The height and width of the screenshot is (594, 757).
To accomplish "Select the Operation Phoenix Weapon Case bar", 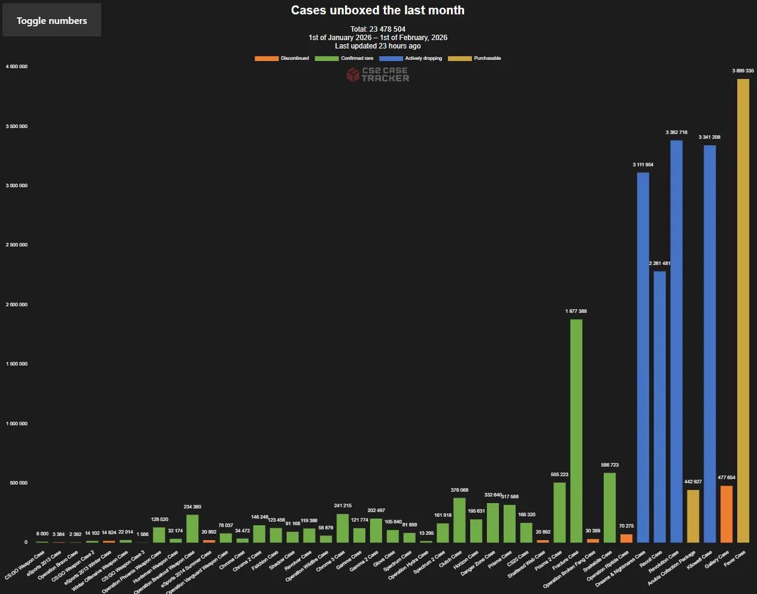I will (x=159, y=534).
